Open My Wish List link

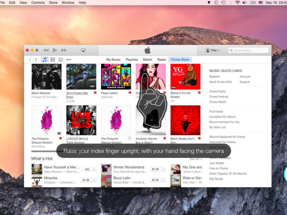[217, 127]
